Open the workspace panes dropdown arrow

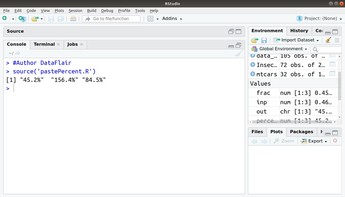pyautogui.click(x=157, y=19)
